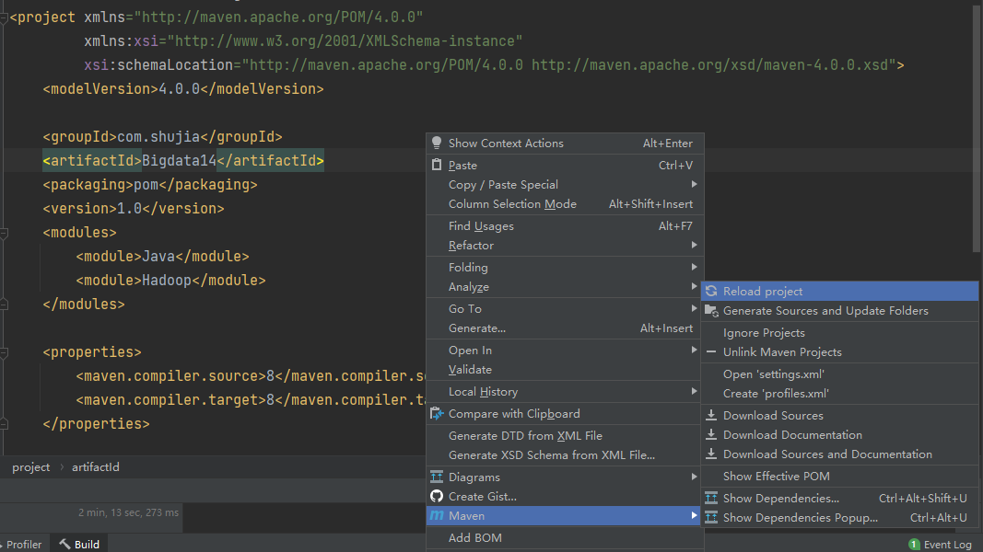This screenshot has height=552, width=983.
Task: Click the editor vertical scrollbar
Action: [x=977, y=129]
